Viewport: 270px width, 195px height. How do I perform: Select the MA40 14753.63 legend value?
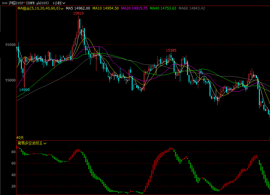click(x=163, y=8)
